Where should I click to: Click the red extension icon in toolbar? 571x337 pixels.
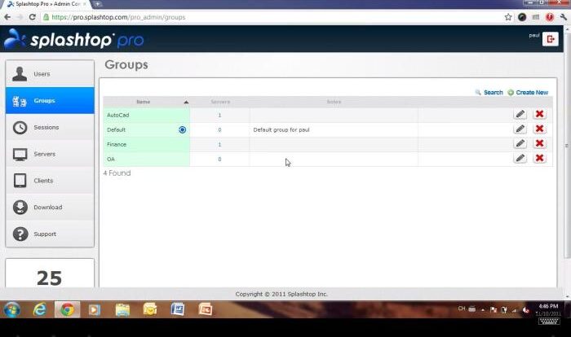(x=550, y=17)
